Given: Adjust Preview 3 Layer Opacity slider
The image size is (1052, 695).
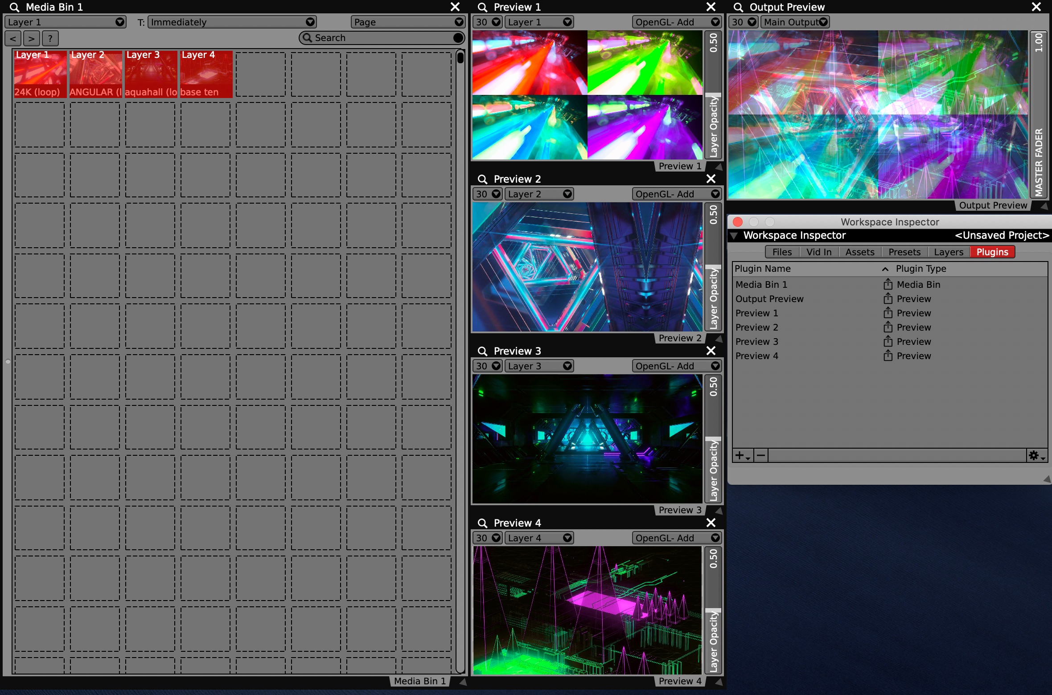Looking at the screenshot, I should (713, 439).
